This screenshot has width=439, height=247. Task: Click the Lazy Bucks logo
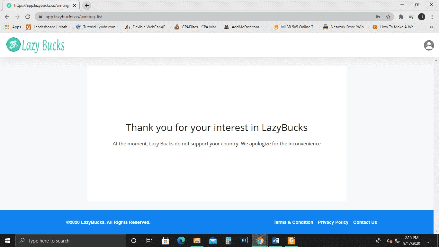pos(35,45)
